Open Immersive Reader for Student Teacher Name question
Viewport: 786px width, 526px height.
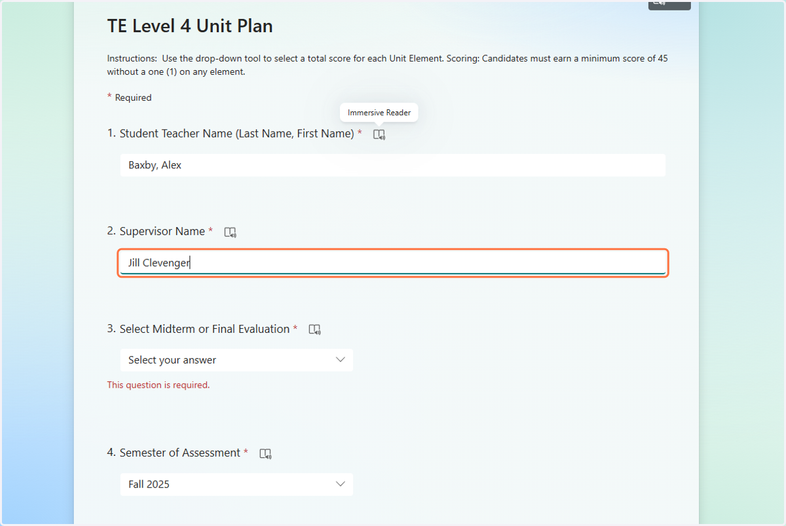[379, 134]
